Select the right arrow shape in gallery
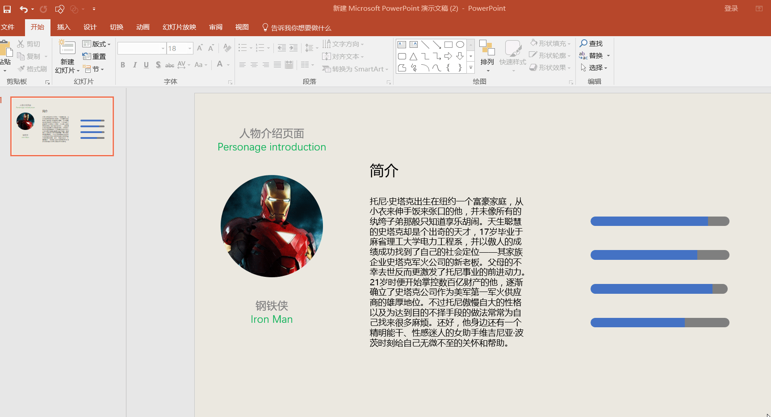The height and width of the screenshot is (417, 771). [x=448, y=56]
